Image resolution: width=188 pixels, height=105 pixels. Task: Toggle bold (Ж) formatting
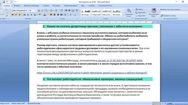pyautogui.click(x=13, y=15)
